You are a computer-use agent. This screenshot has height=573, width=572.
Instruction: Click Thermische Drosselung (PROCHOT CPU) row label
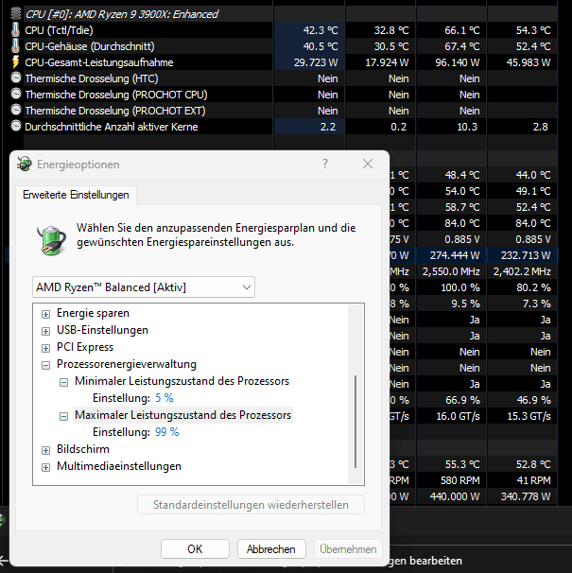pos(116,95)
